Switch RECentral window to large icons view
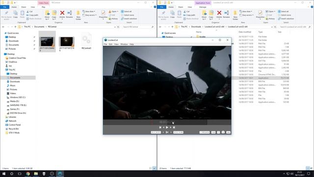 click(154, 168)
